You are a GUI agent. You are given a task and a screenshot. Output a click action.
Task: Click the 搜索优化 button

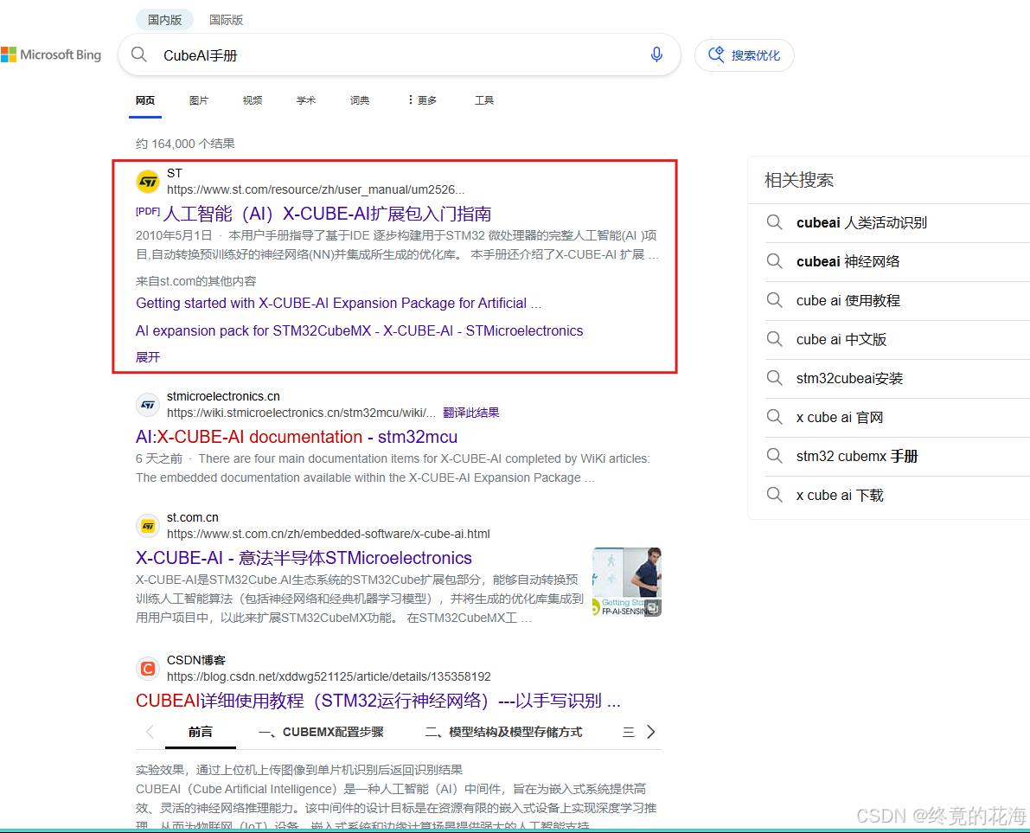tap(745, 55)
